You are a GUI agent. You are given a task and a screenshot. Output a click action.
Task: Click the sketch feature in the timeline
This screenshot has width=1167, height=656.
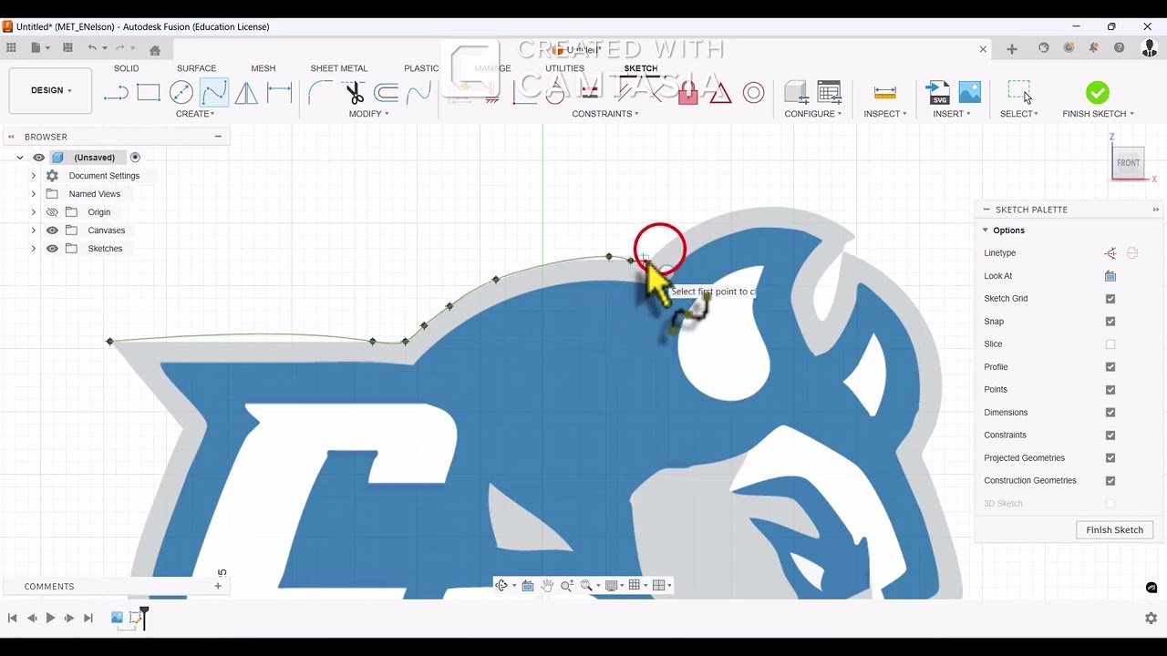tap(136, 618)
